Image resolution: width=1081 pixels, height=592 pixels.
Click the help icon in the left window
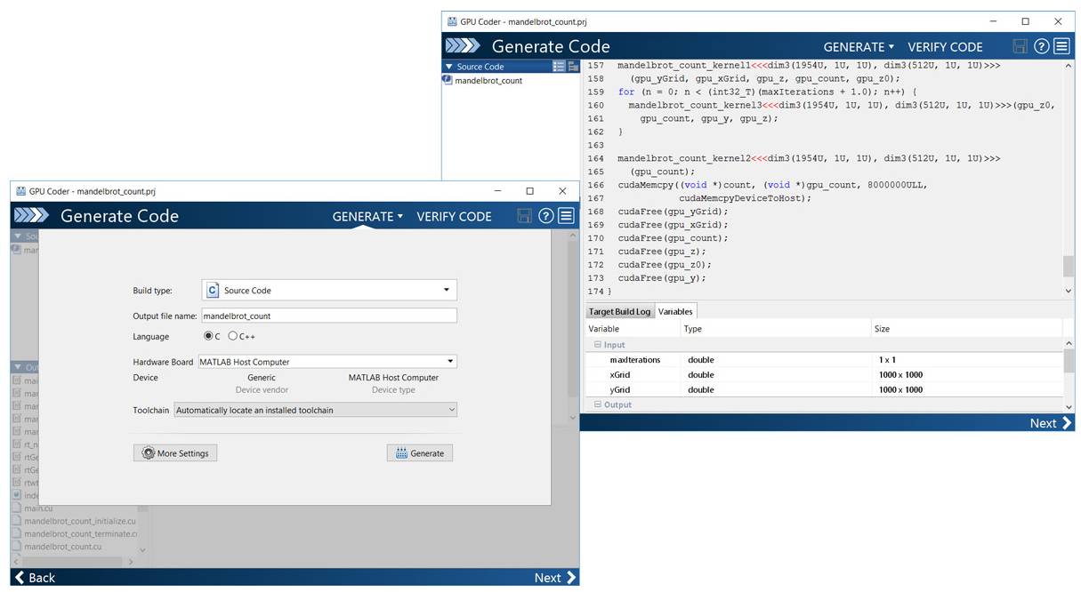[x=546, y=216]
